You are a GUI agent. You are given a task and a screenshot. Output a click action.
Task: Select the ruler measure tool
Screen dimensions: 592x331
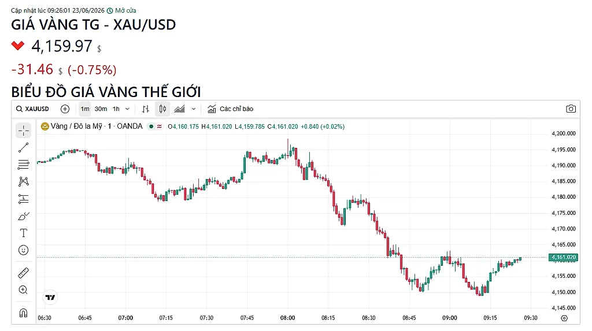[23, 273]
